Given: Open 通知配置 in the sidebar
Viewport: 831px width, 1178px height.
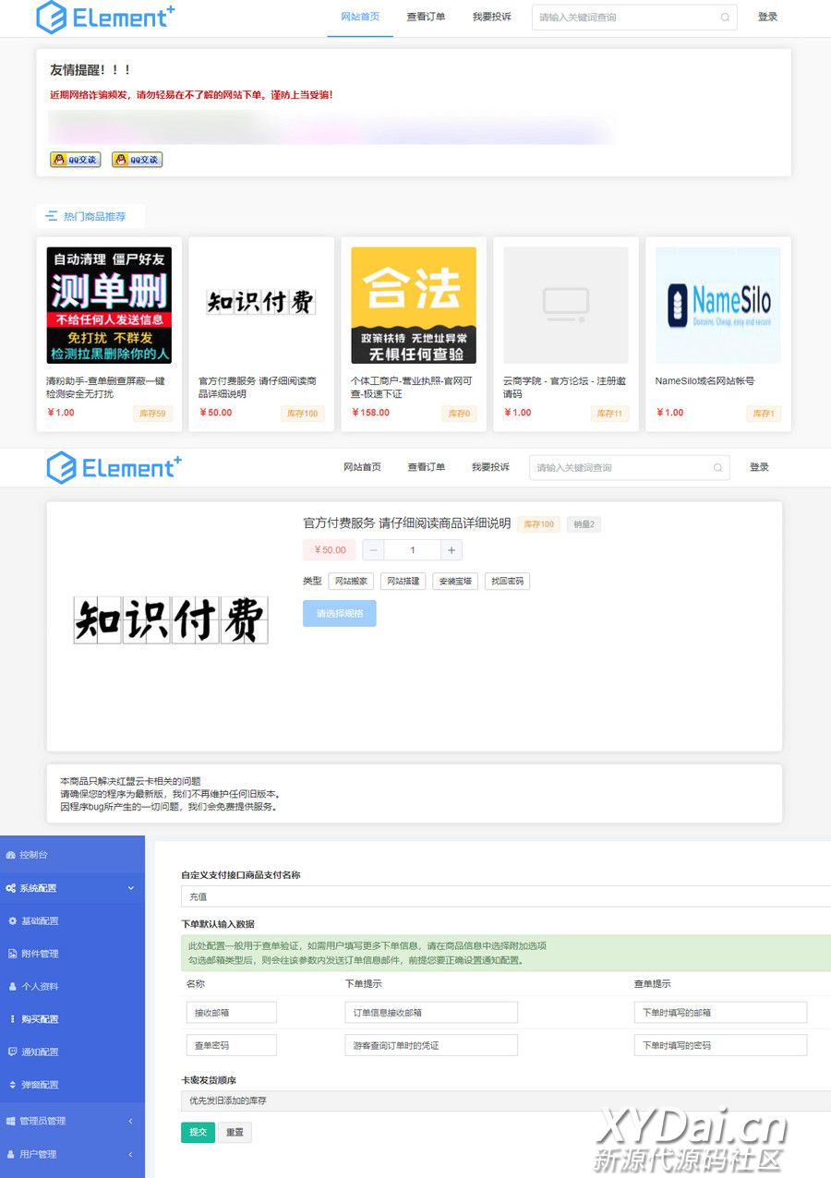Looking at the screenshot, I should (x=39, y=1052).
